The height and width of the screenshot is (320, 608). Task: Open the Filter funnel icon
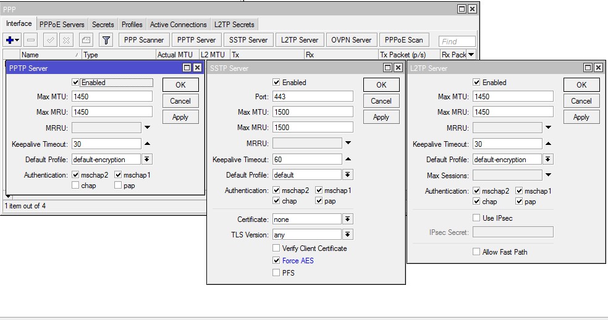(x=106, y=40)
